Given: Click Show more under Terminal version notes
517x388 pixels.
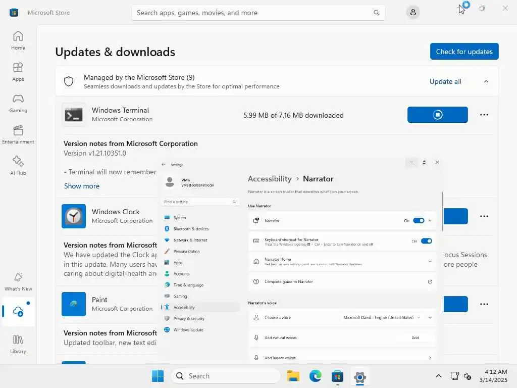Looking at the screenshot, I should click(82, 186).
